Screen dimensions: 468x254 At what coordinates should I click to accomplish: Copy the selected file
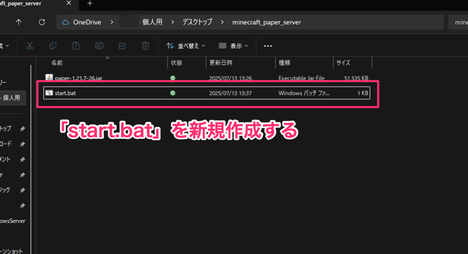(53, 46)
